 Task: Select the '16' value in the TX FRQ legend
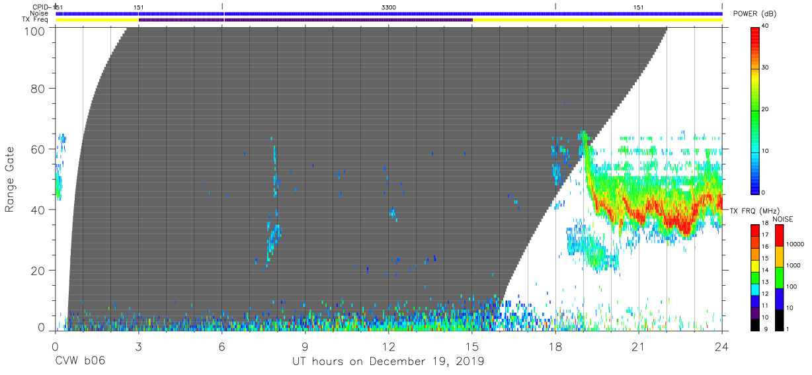(765, 246)
